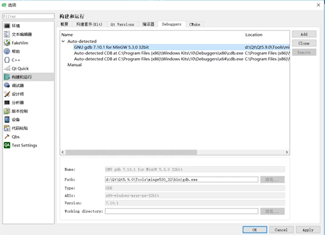Image resolution: width=325 pixels, height=235 pixels.
Task: Click the Working directory input field
Action: click(181, 211)
